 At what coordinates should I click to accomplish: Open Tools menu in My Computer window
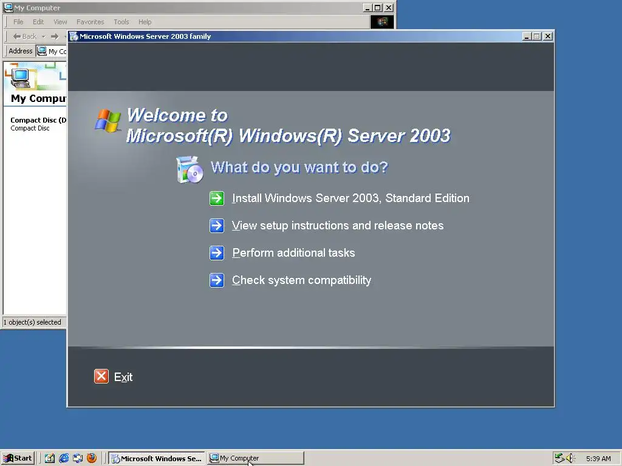click(121, 22)
